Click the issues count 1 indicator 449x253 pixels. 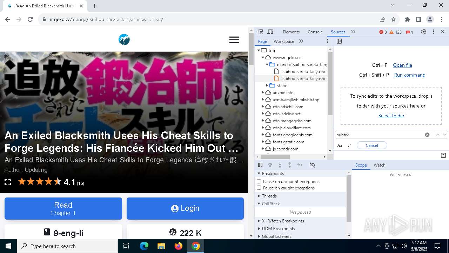tap(410, 32)
